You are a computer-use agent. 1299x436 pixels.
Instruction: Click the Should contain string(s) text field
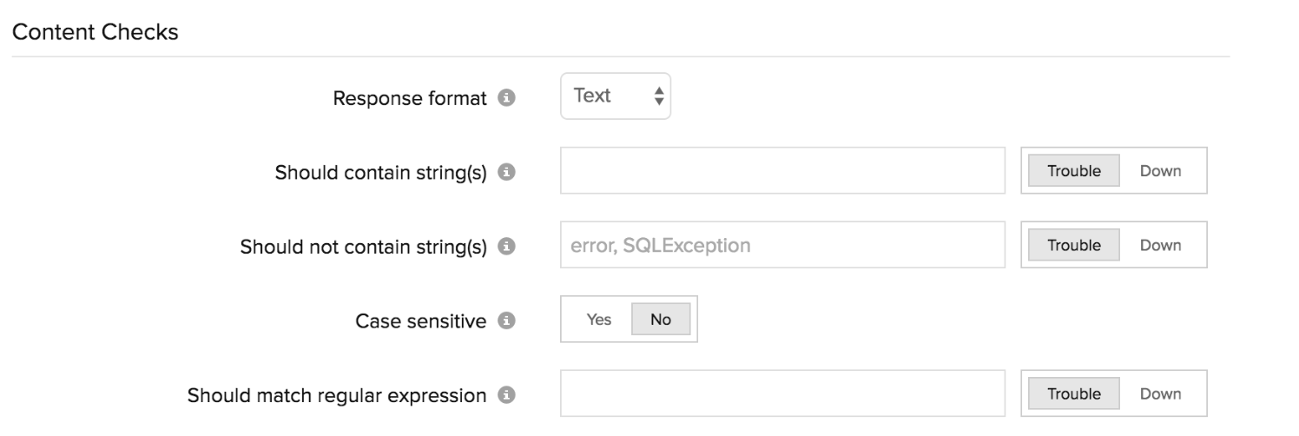782,171
